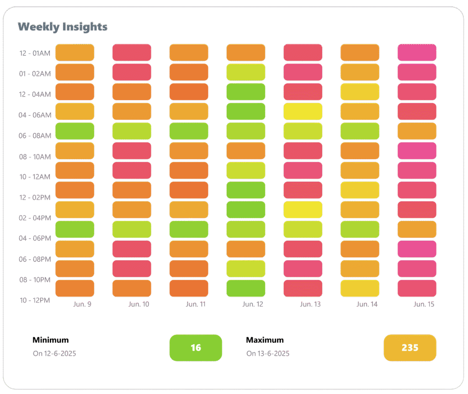Select the Jun. 12 date label
Image resolution: width=468 pixels, height=394 pixels.
[253, 304]
